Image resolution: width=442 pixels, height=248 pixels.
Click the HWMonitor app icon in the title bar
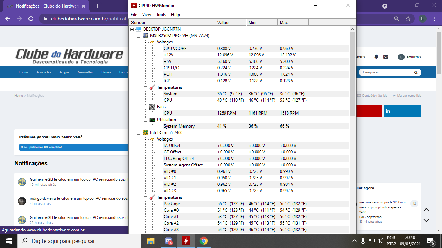coord(134,5)
